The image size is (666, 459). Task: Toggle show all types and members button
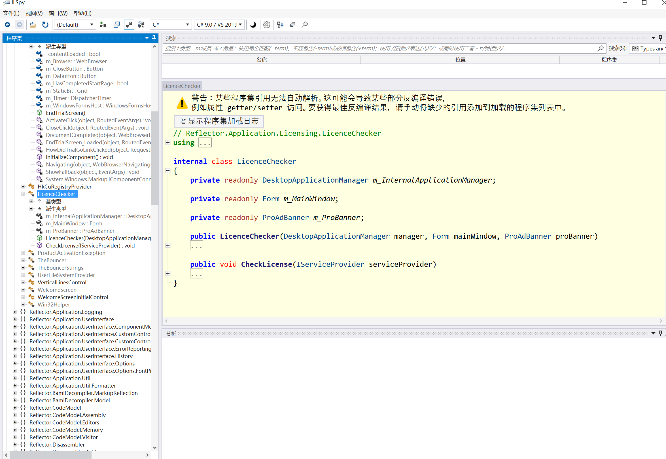point(141,25)
